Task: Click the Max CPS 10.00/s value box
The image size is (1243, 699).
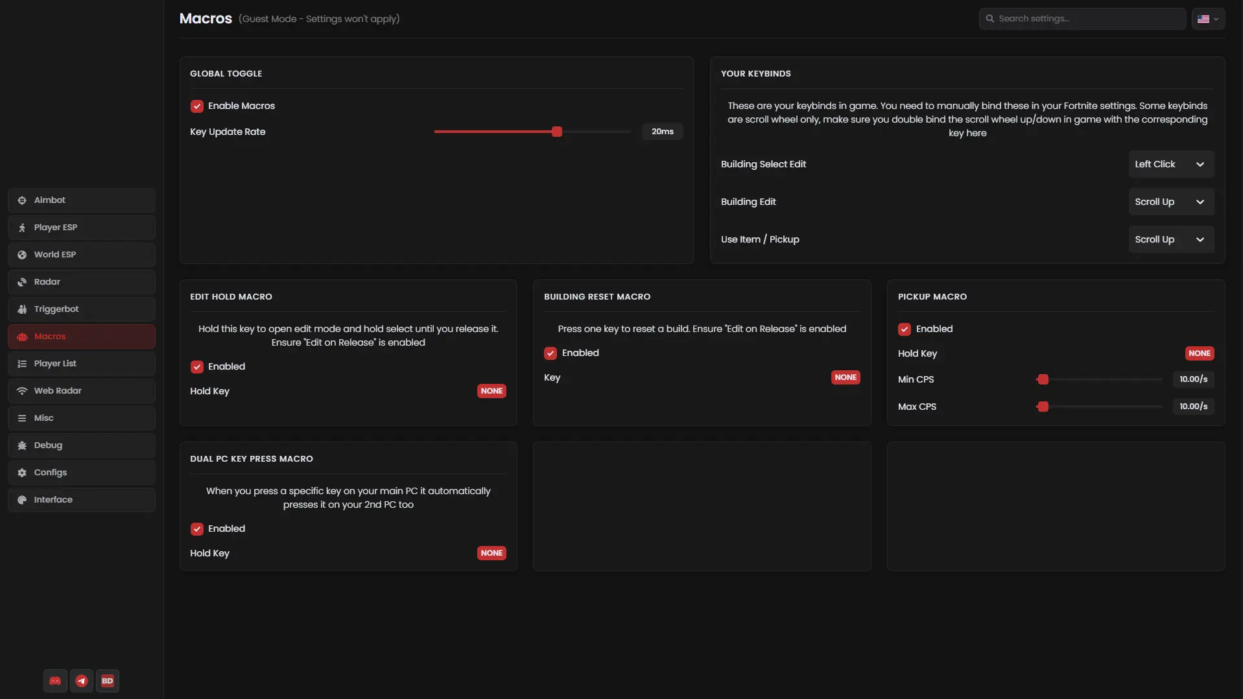Action: [1193, 407]
